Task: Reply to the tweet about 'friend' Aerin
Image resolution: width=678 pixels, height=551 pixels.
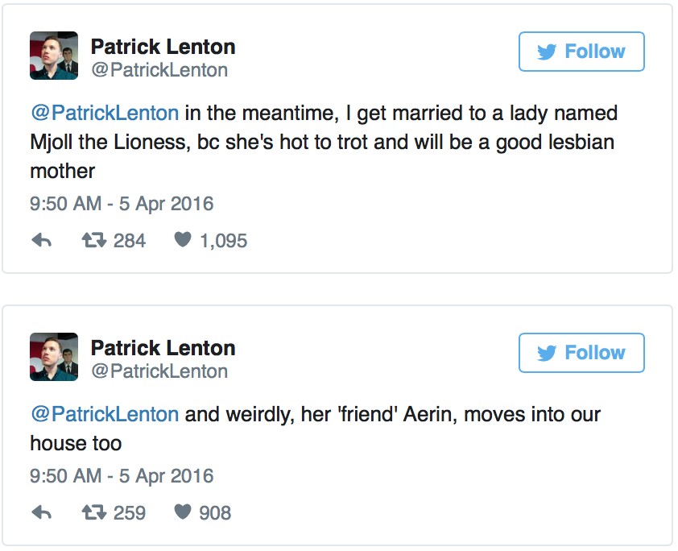Action: [41, 512]
